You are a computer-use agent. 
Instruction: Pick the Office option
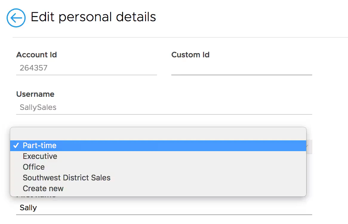point(34,167)
